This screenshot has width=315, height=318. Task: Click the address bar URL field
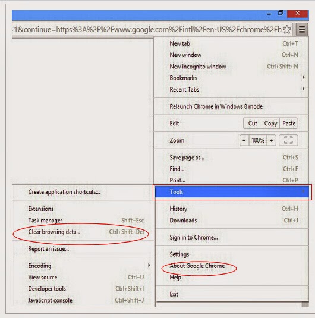(147, 30)
